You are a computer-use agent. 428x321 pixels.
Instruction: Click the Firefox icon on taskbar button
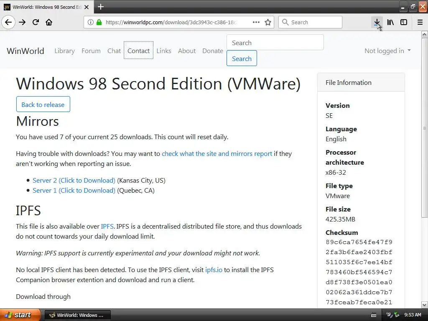coord(52,315)
